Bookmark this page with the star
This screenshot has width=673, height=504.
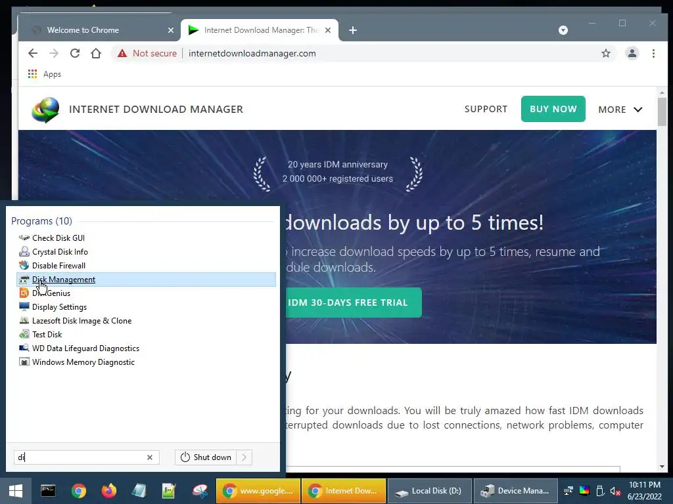point(605,53)
